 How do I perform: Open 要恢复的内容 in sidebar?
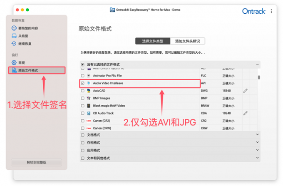point(28,28)
